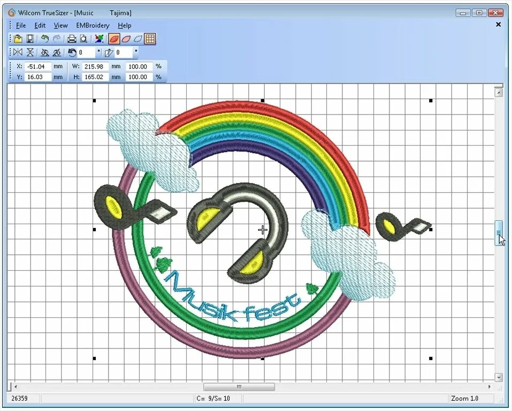Close the document with the black X
The width and height of the screenshot is (512, 411).
coord(498,25)
